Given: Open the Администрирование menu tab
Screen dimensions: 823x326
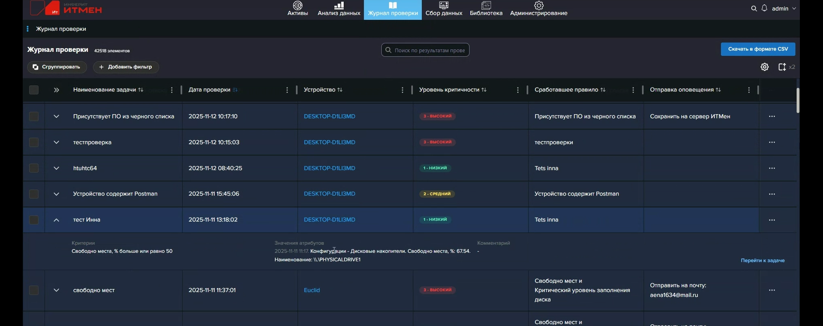Looking at the screenshot, I should (538, 9).
